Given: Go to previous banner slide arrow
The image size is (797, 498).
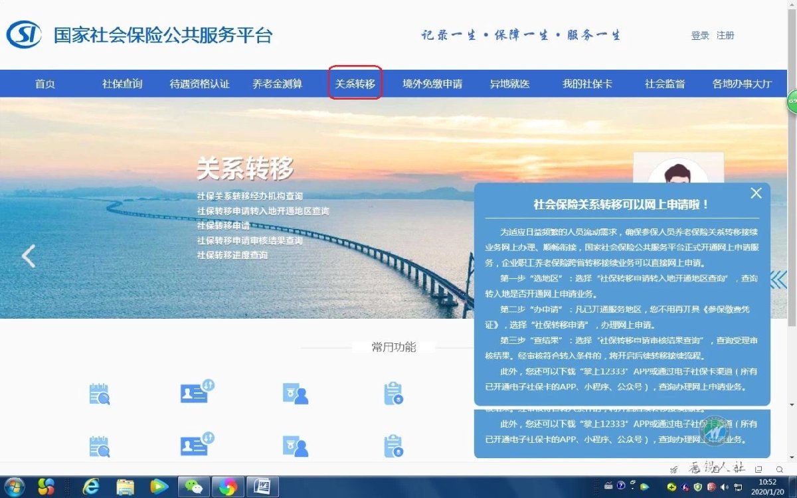Looking at the screenshot, I should [28, 256].
